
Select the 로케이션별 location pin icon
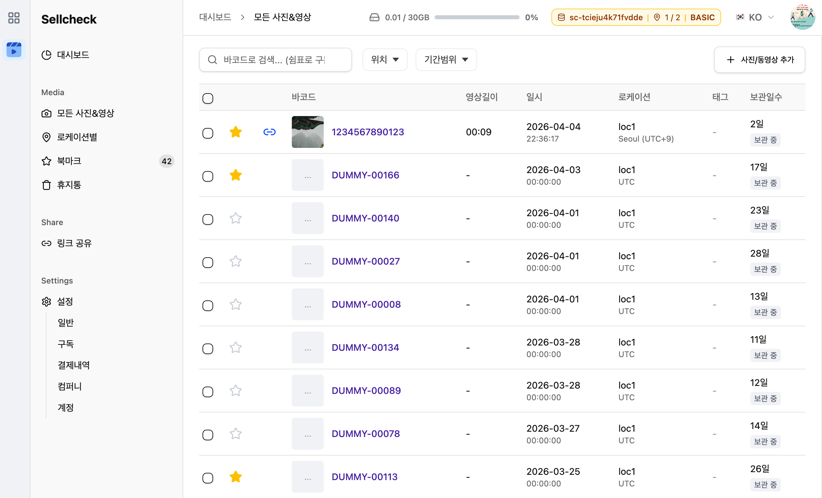(x=46, y=137)
